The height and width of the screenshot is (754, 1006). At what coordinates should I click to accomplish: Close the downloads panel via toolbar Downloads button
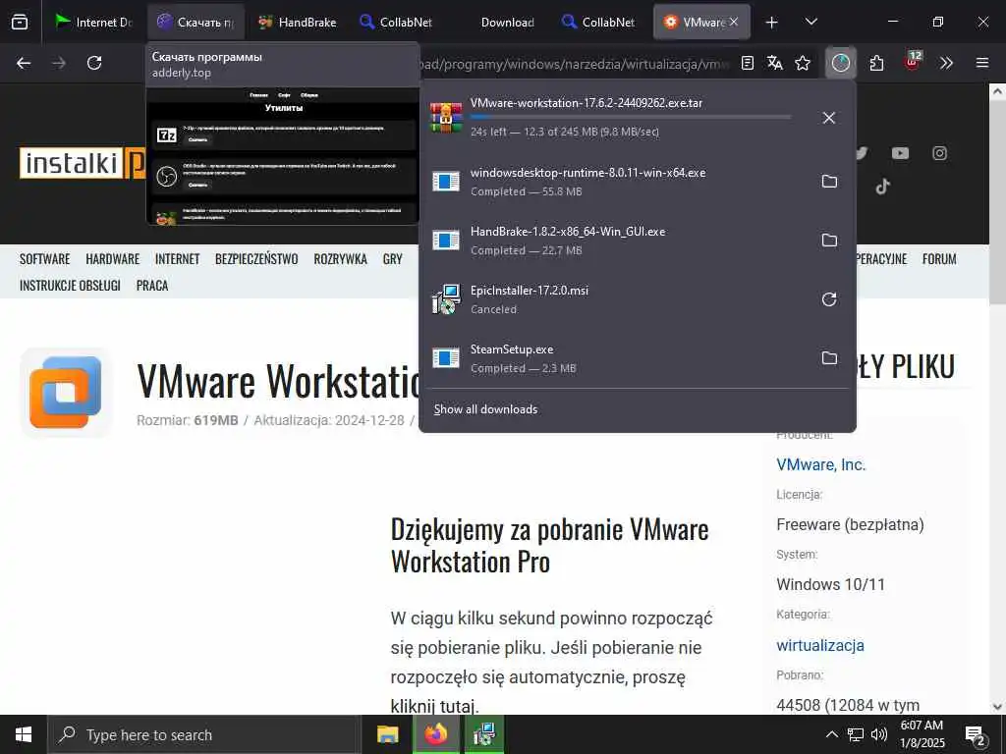[x=841, y=63]
